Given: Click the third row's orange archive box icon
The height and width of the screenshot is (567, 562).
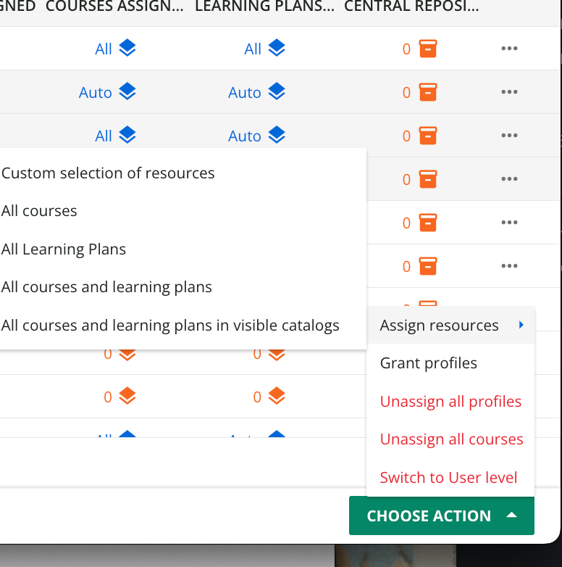Looking at the screenshot, I should pos(428,136).
